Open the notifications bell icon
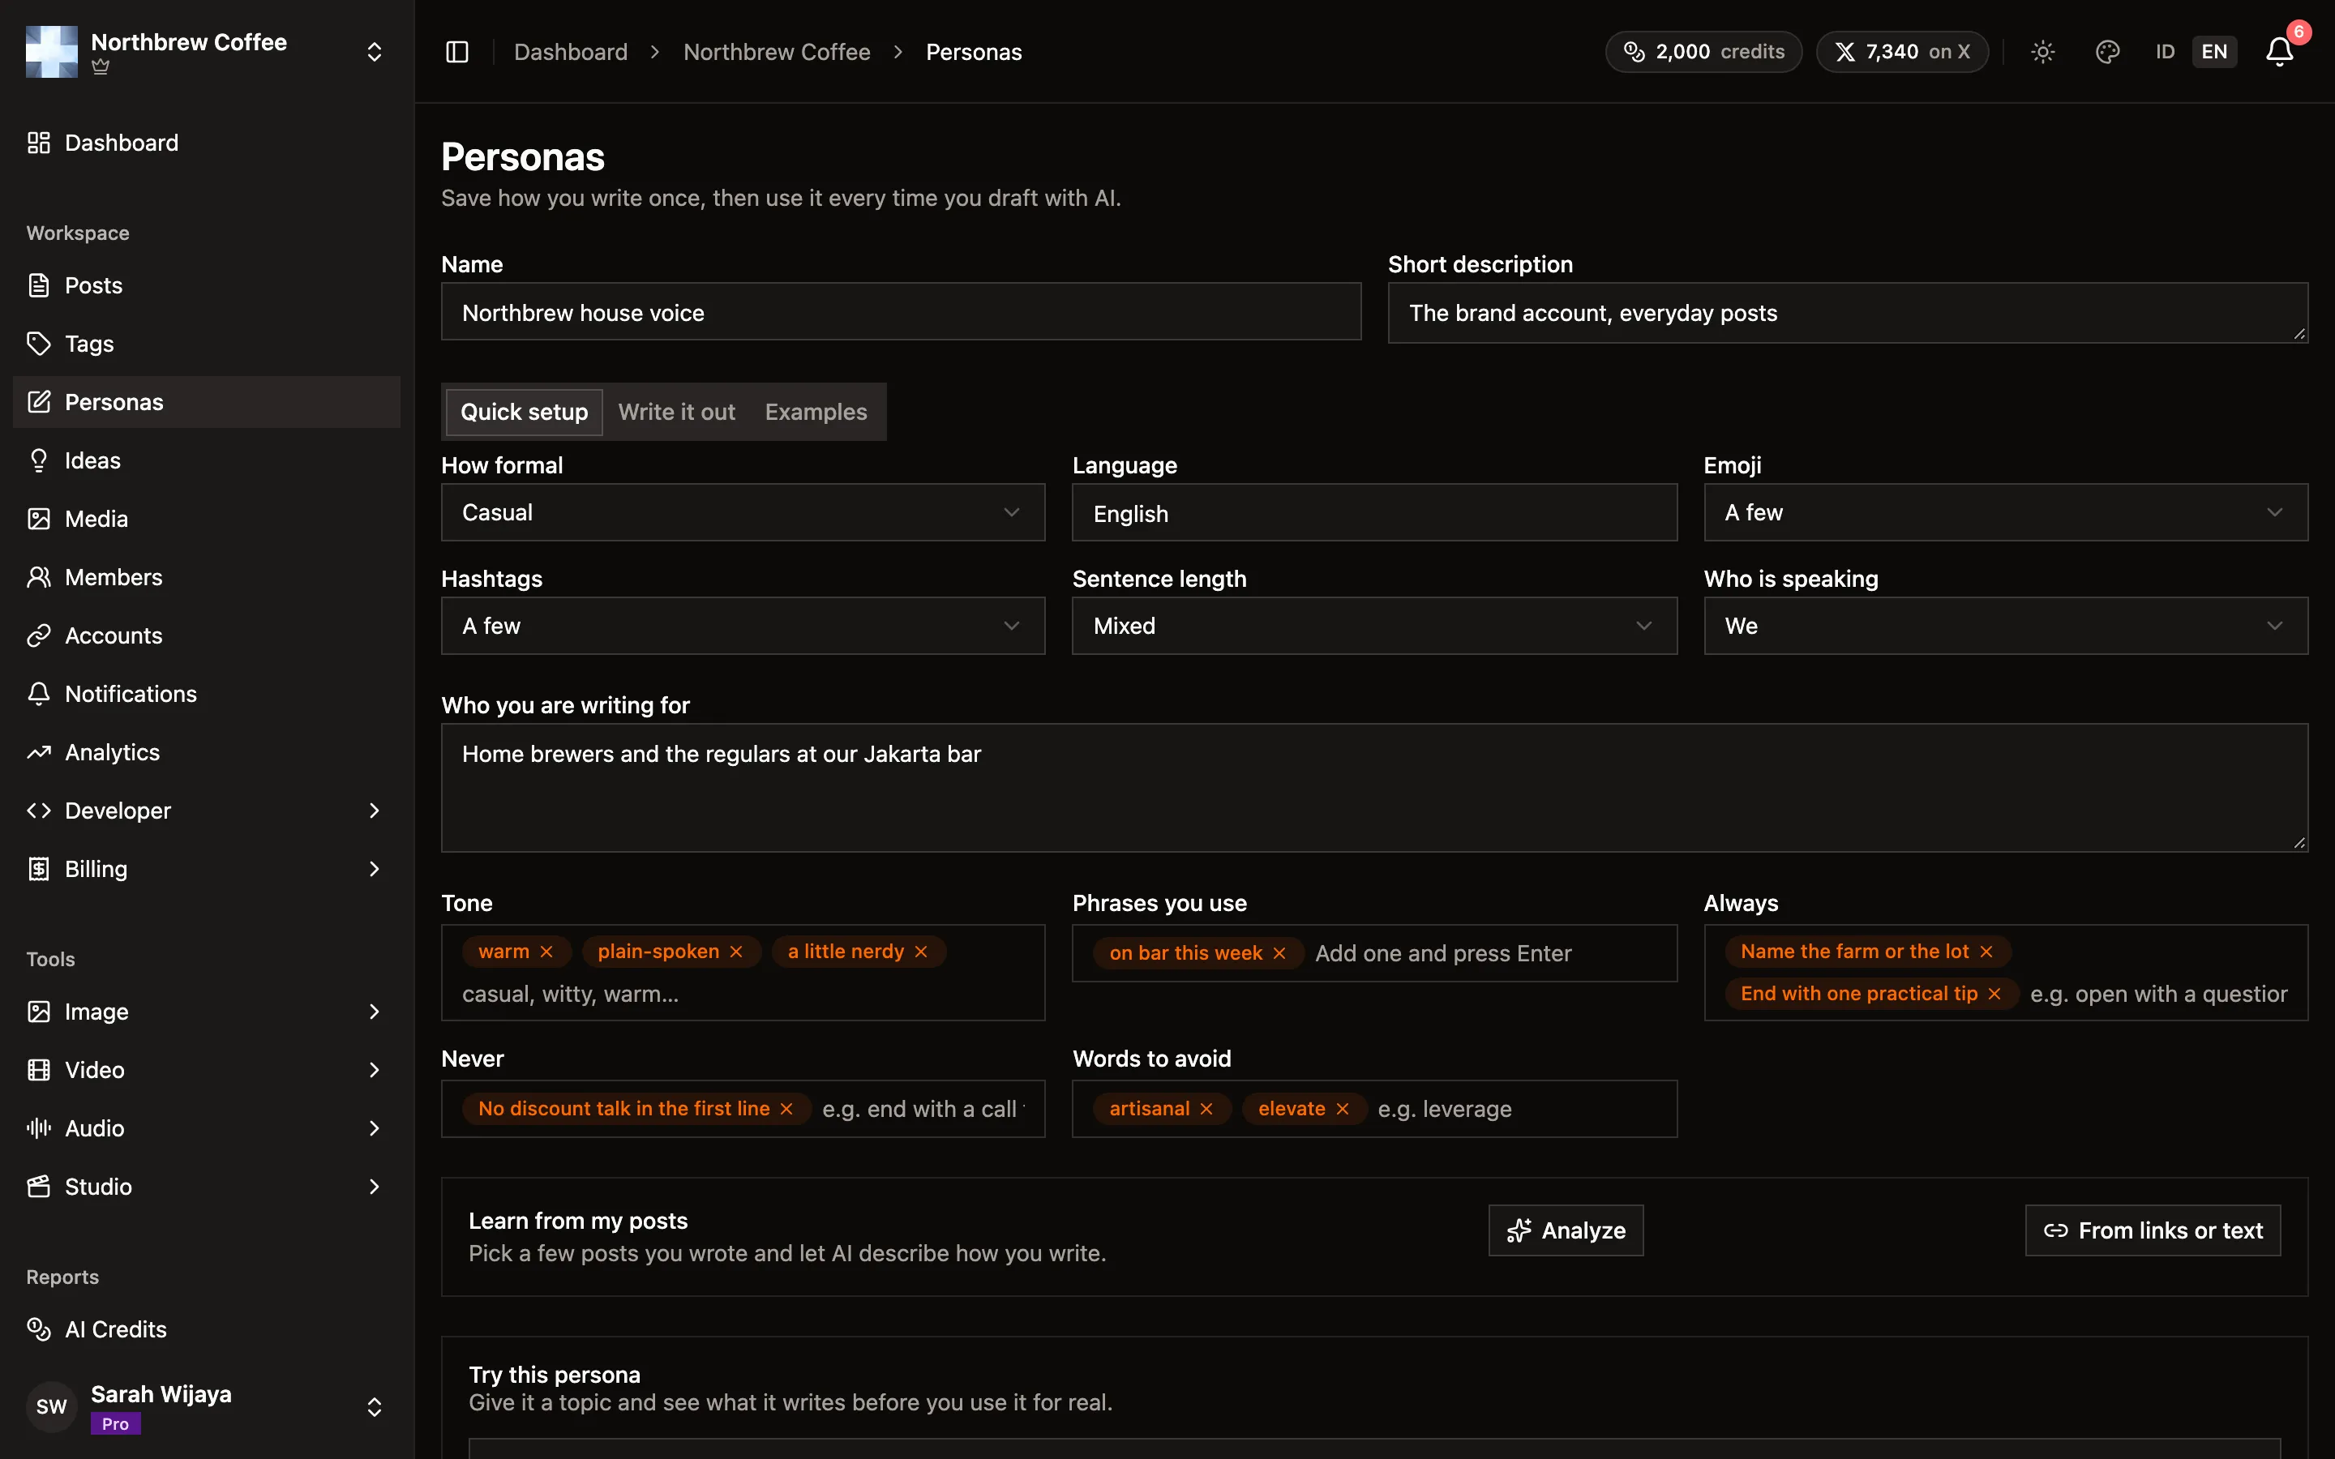This screenshot has height=1459, width=2335. [2279, 52]
